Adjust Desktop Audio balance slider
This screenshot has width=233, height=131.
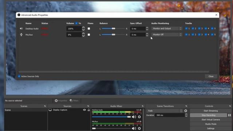113,28
